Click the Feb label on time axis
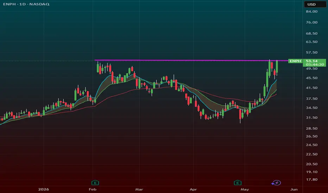The width and height of the screenshot is (328, 193). click(x=93, y=189)
